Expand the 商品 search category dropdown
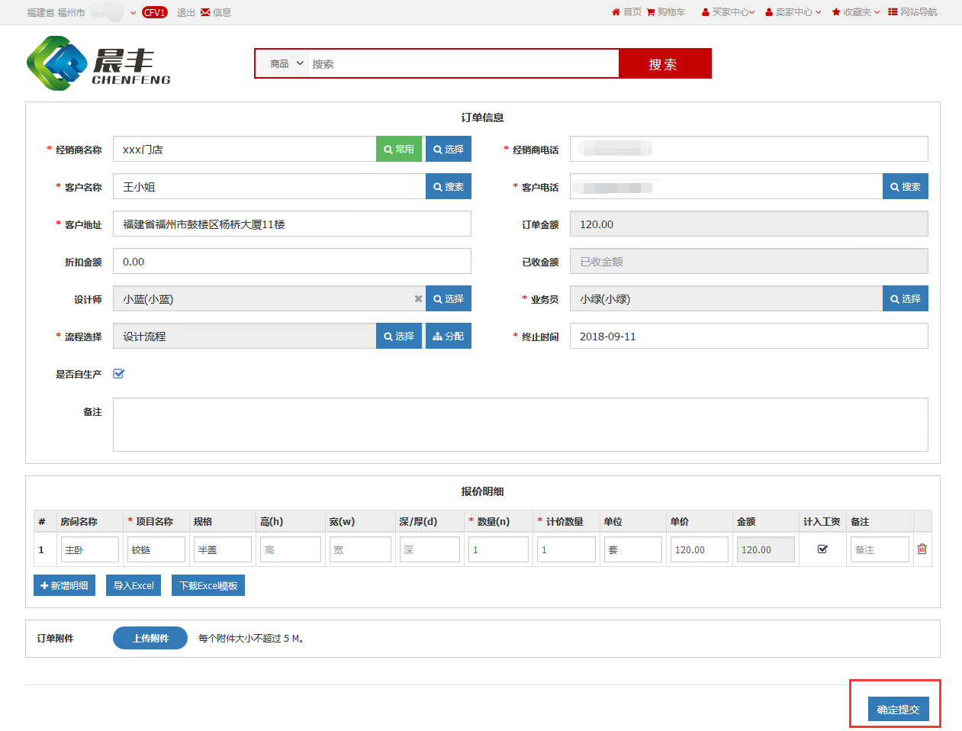This screenshot has height=731, width=962. click(x=287, y=64)
